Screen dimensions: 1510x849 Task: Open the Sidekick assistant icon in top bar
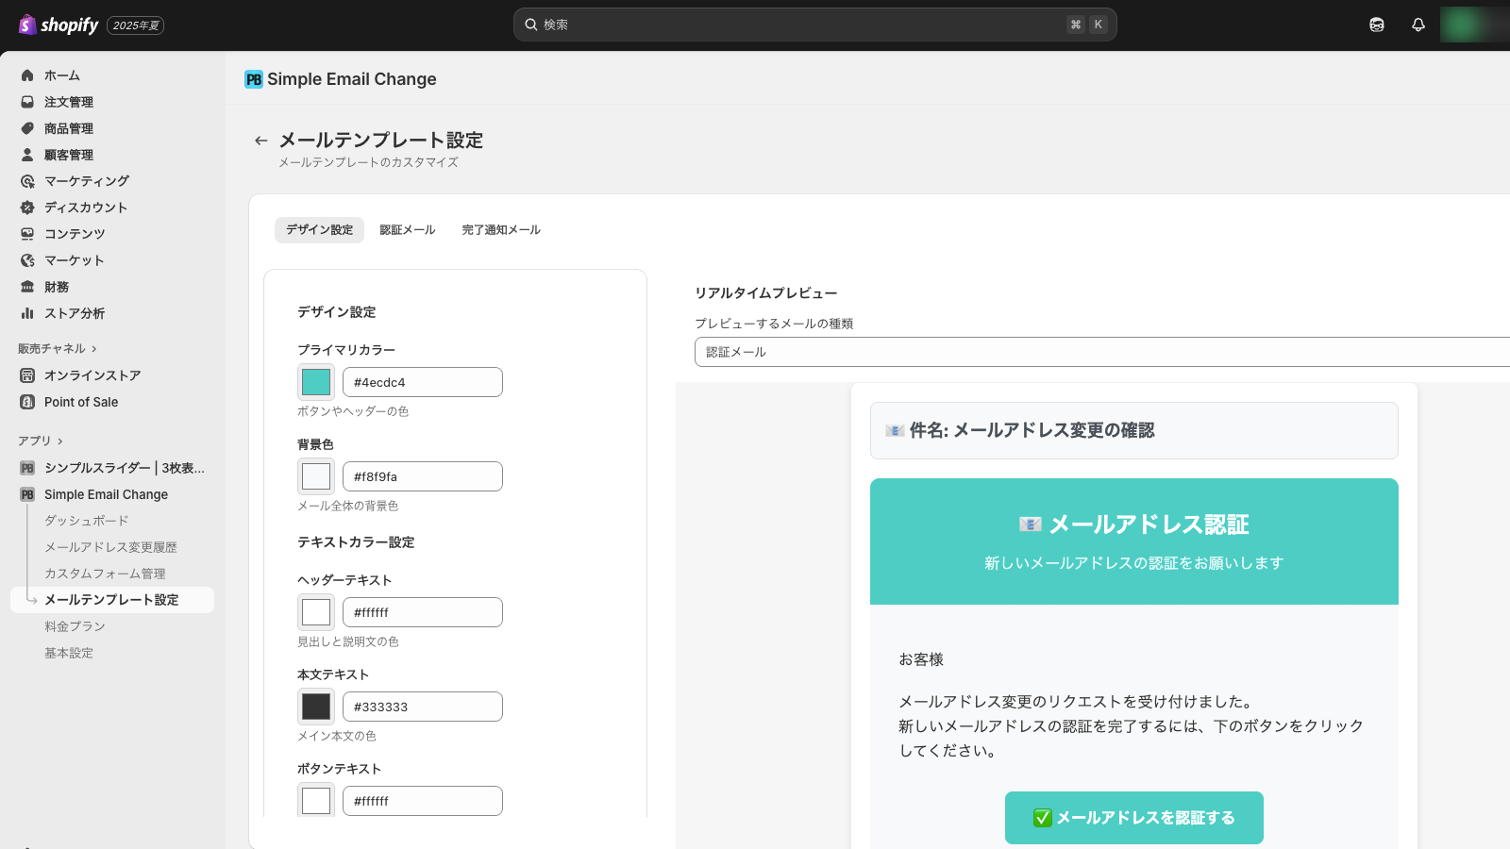point(1377,25)
